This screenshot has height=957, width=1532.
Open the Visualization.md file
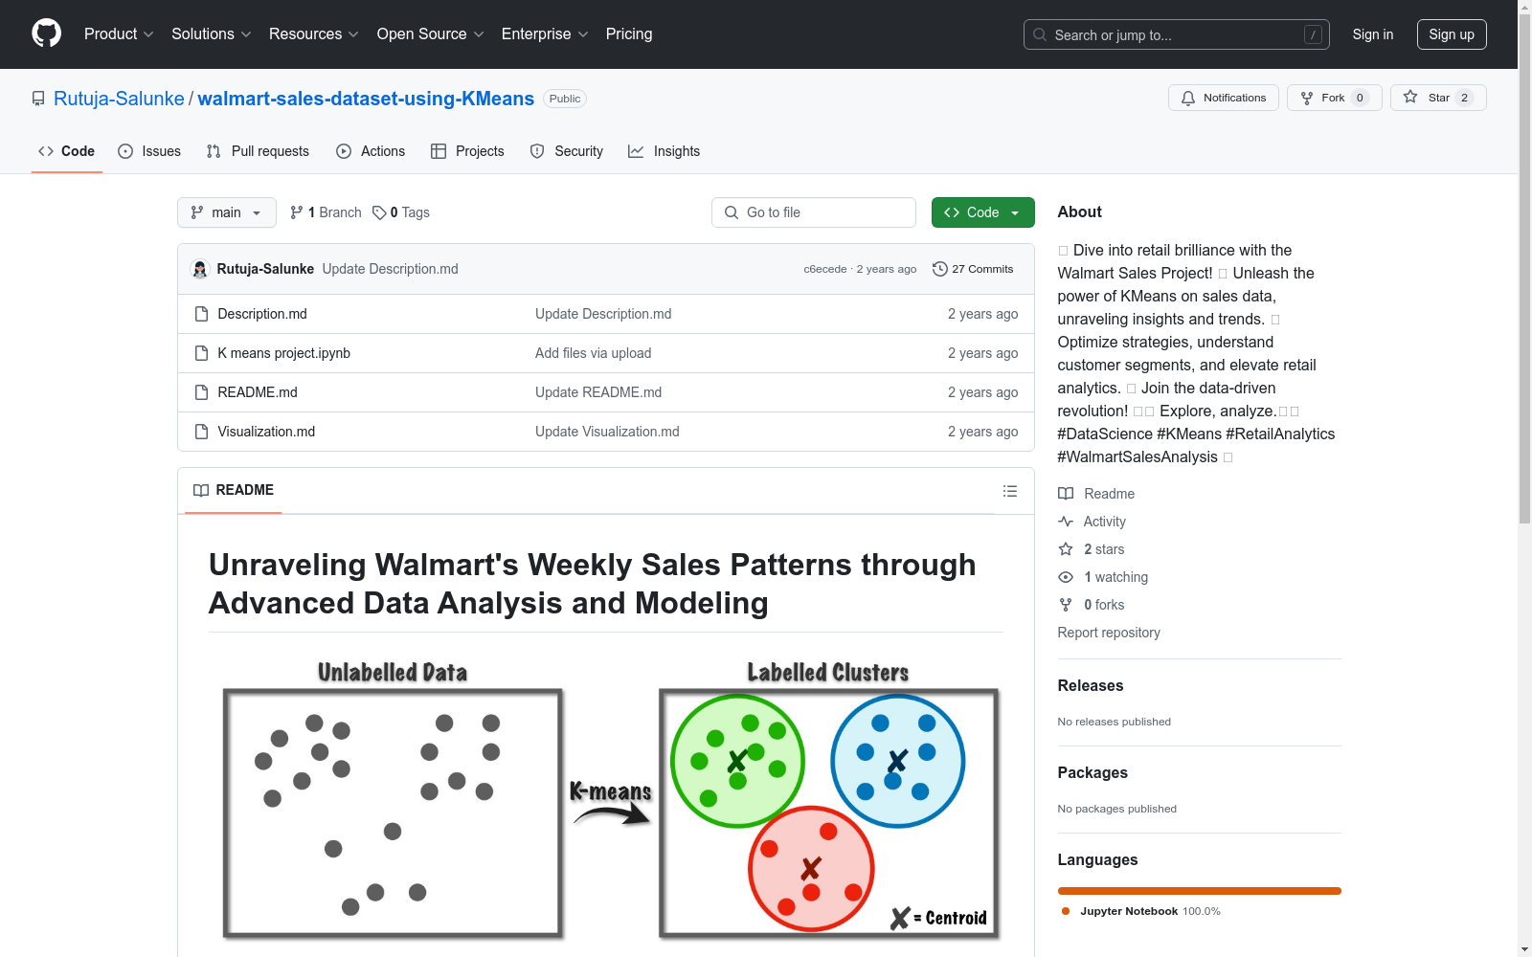[266, 432]
